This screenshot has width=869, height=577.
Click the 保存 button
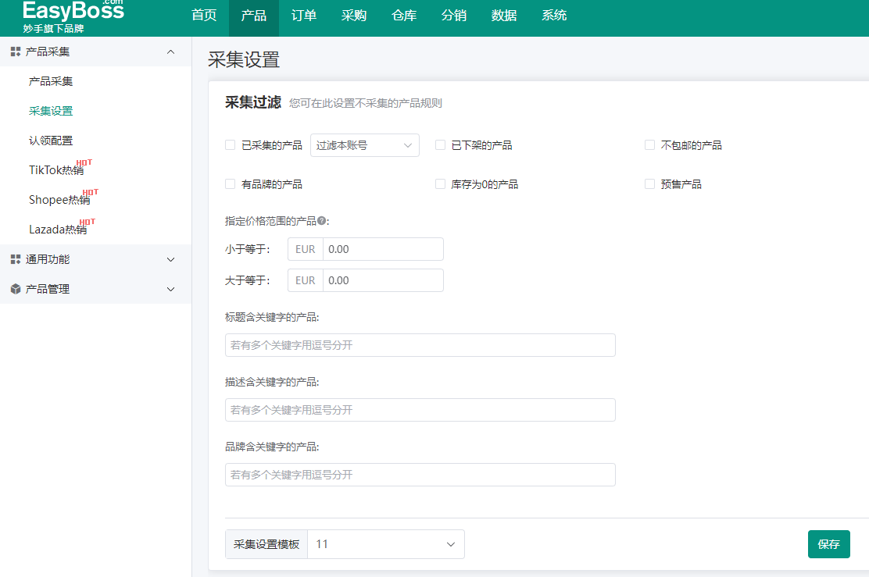click(828, 544)
